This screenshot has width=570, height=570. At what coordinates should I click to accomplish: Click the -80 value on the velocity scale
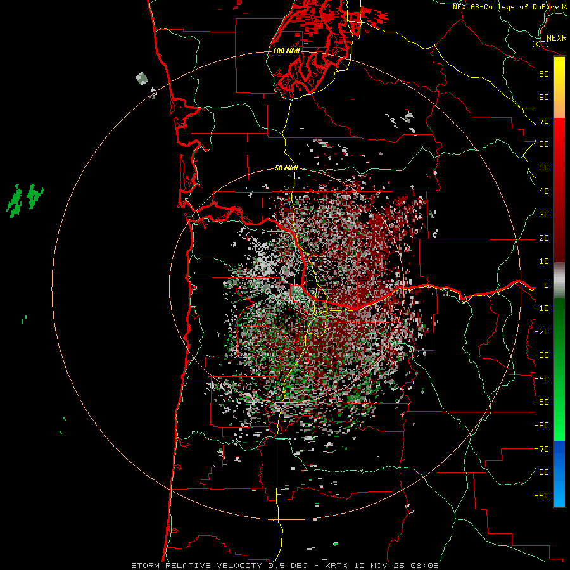pyautogui.click(x=541, y=472)
